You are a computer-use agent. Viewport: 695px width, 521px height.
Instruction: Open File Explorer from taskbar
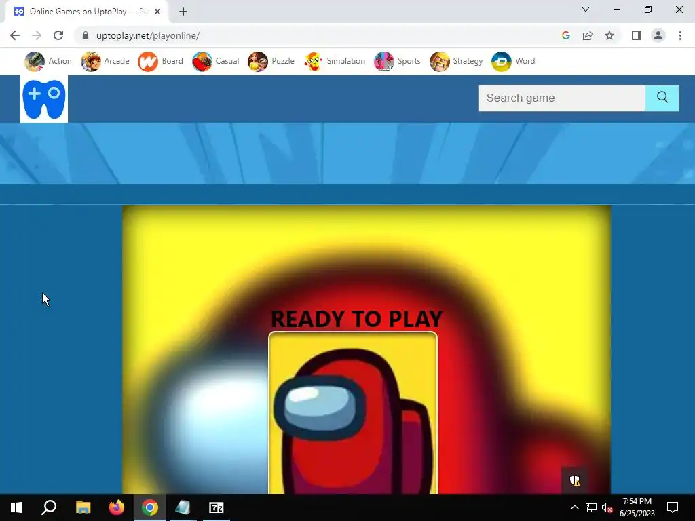coord(83,507)
